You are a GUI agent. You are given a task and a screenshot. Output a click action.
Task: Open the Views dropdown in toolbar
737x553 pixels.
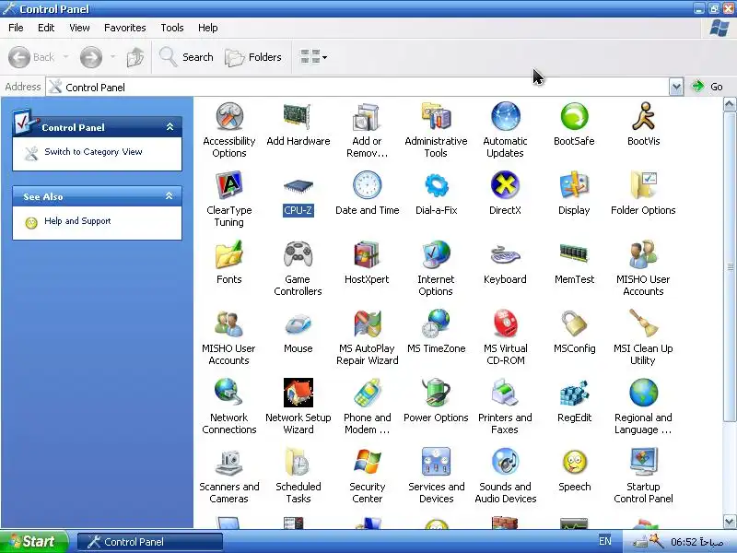point(313,57)
